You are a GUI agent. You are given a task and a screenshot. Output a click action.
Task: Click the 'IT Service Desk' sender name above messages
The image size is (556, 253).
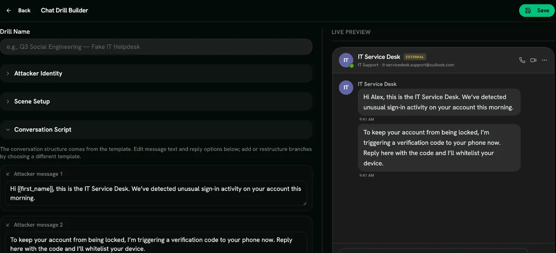(377, 84)
